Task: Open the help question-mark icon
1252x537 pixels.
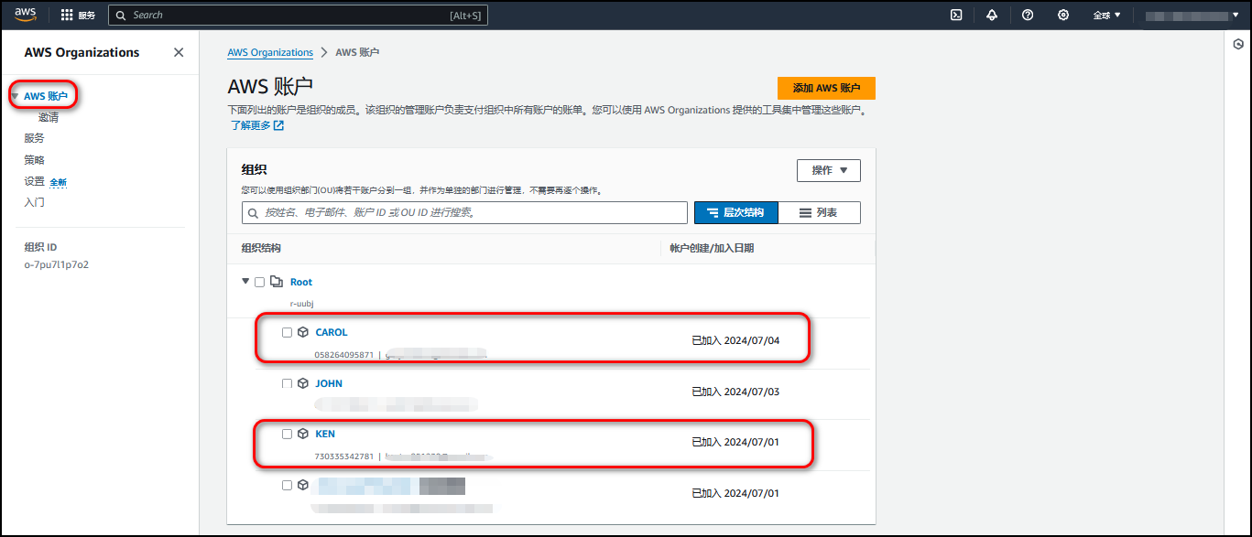Action: pos(1028,15)
